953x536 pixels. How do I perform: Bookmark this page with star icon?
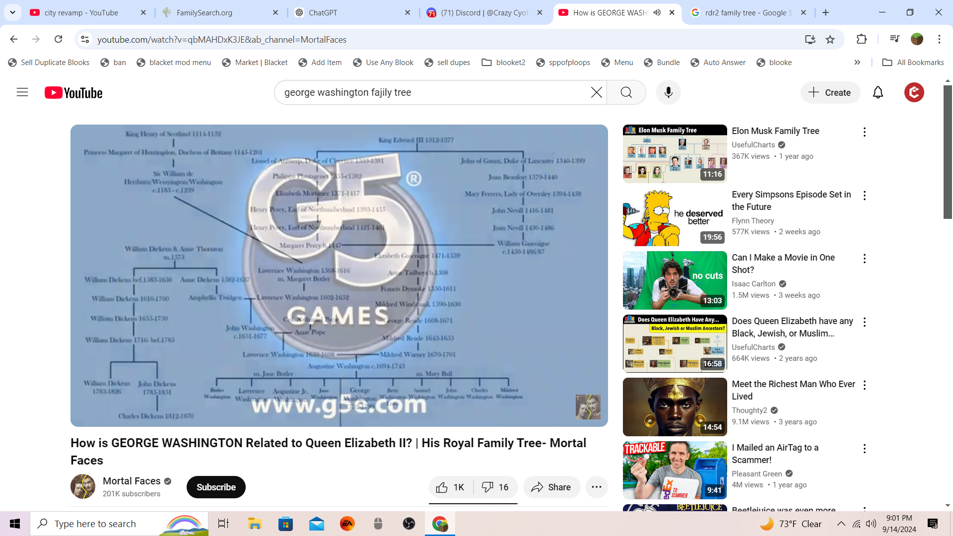(x=830, y=39)
